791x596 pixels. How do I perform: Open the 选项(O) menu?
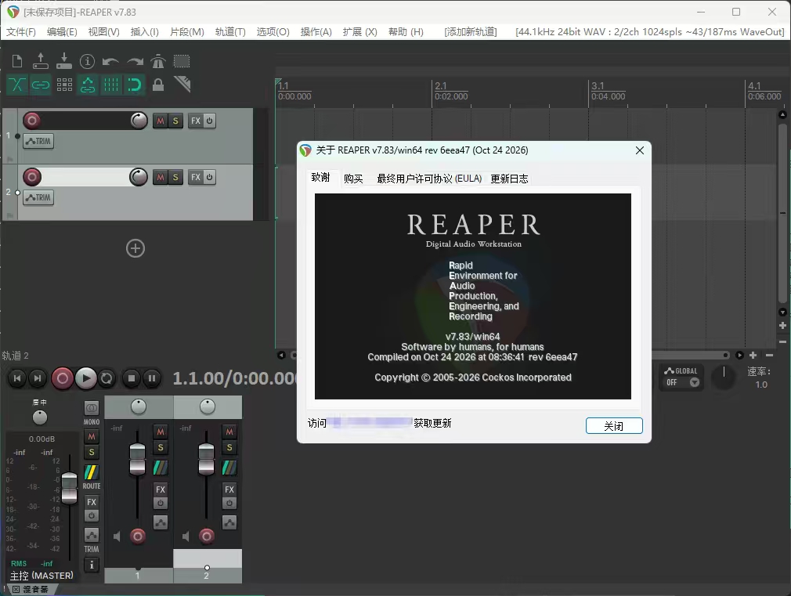click(x=273, y=32)
